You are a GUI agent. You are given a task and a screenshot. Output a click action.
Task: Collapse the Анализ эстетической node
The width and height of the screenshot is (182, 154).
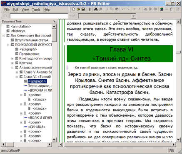pyautogui.click(x=12, y=68)
